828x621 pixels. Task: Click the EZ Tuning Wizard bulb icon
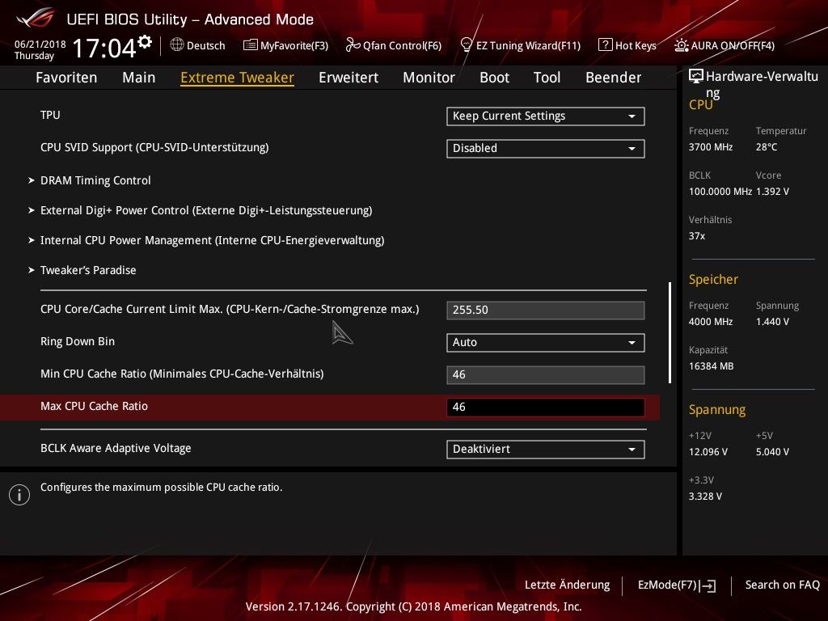[467, 45]
